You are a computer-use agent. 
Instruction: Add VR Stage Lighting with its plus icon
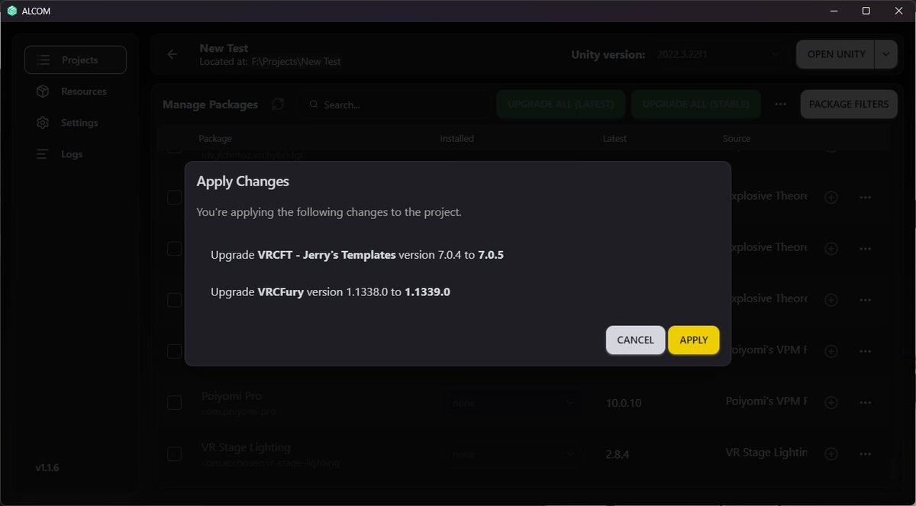(x=832, y=453)
